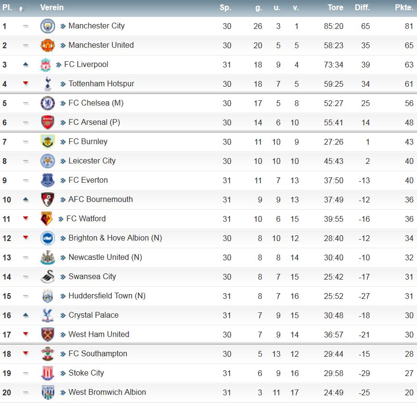The height and width of the screenshot is (404, 417).
Task: Click the FC Chelsea club crest
Action: click(x=48, y=103)
